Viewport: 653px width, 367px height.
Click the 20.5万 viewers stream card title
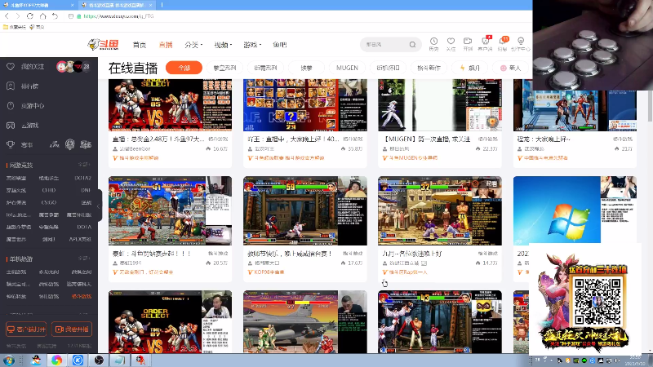[x=152, y=254]
